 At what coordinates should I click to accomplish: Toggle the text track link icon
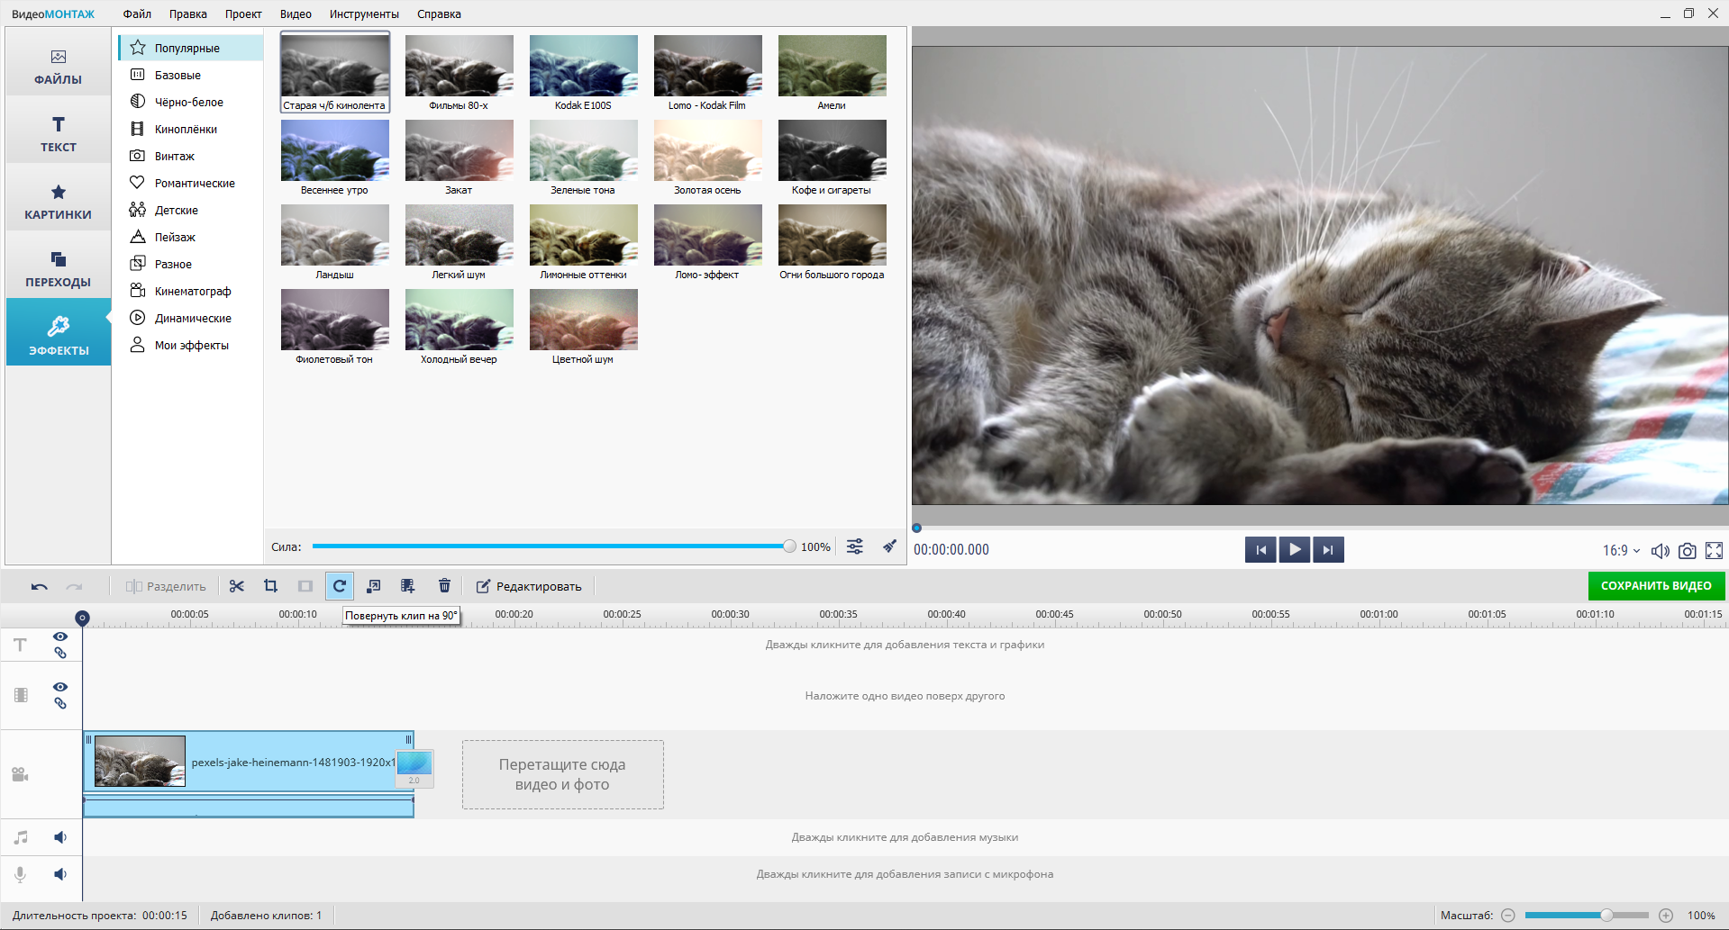60,653
